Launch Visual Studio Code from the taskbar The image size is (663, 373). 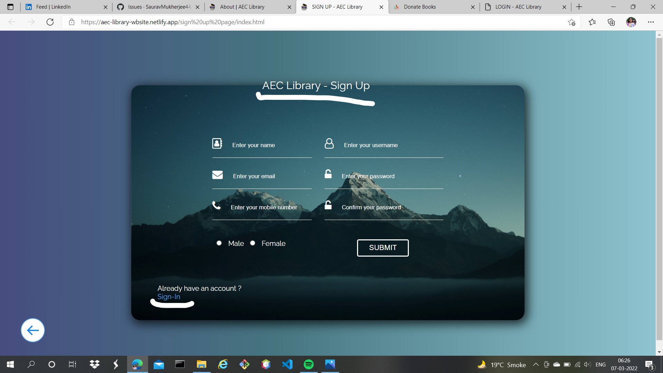click(x=287, y=364)
